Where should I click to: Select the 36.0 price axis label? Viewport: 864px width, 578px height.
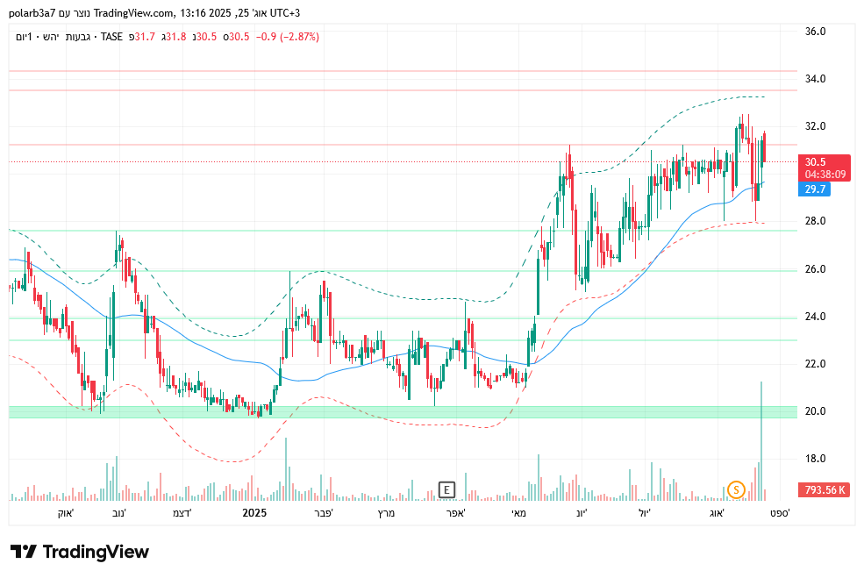tap(815, 32)
